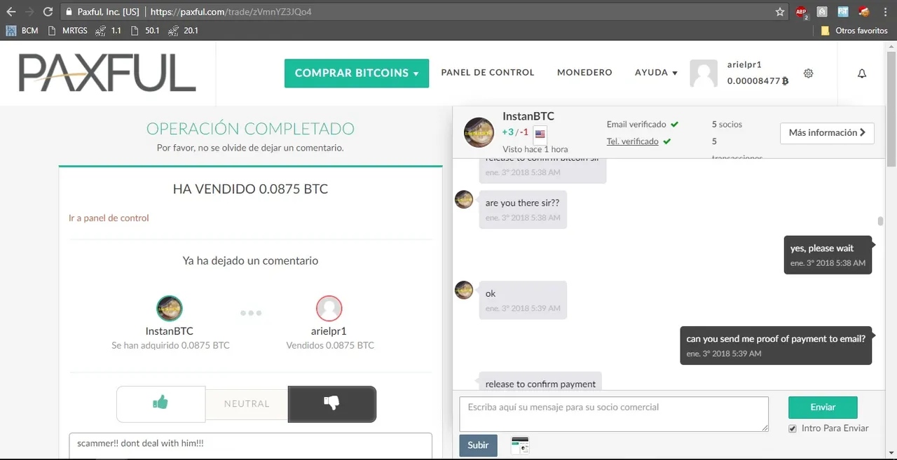Image resolution: width=897 pixels, height=460 pixels.
Task: Expand the Ayuda menu
Action: coord(656,73)
